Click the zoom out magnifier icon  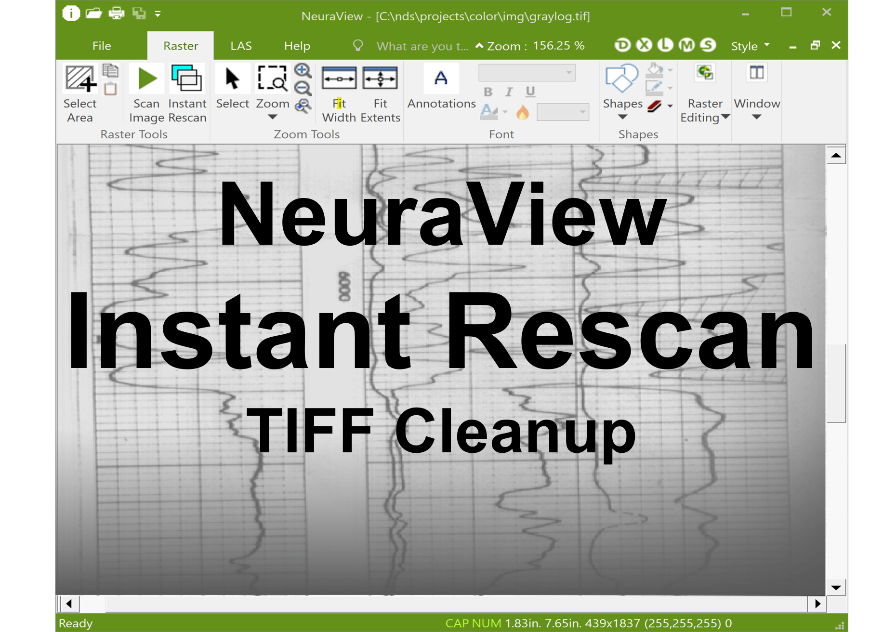click(x=303, y=89)
